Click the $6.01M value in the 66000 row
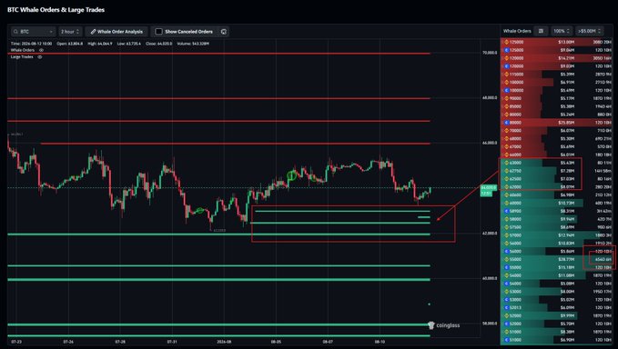 pyautogui.click(x=567, y=155)
